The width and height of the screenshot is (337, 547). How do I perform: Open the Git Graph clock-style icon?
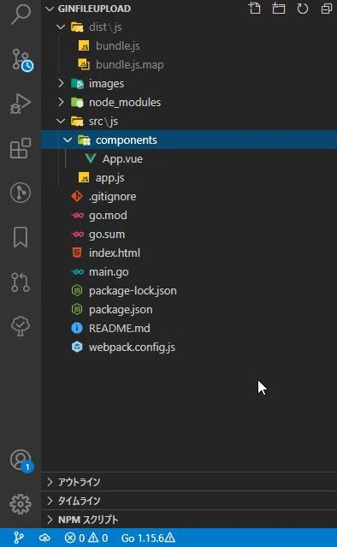point(21,193)
